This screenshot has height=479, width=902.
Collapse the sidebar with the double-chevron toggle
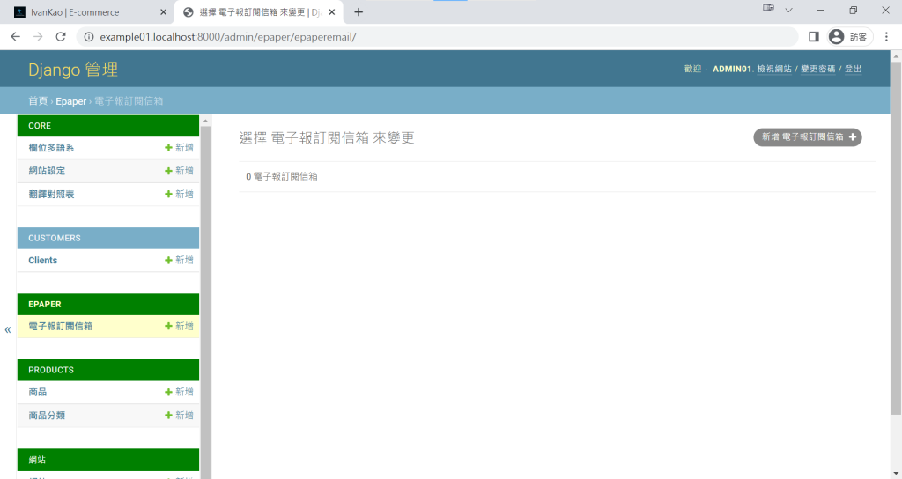[x=7, y=329]
